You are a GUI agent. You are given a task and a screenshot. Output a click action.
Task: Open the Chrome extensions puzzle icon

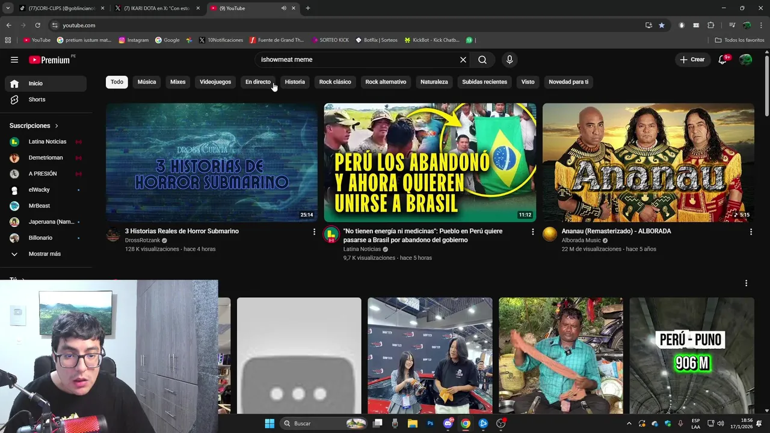point(710,25)
